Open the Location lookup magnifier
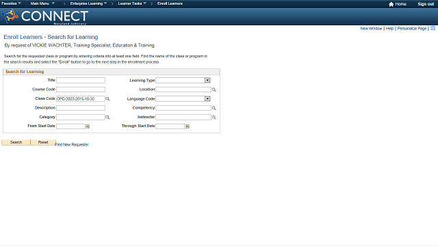 (214, 90)
